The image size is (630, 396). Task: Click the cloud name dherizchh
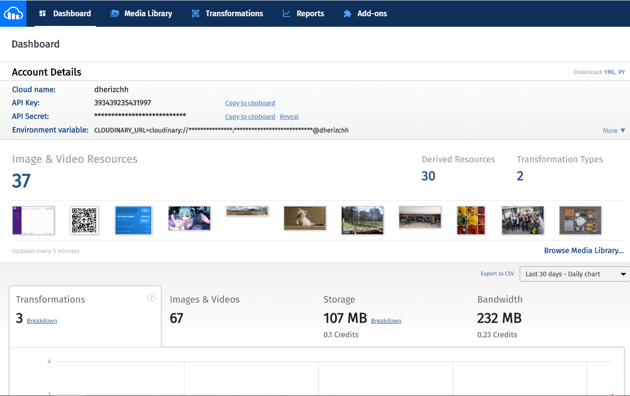[111, 89]
